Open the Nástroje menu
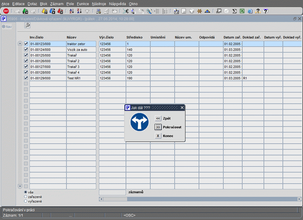 [99, 3]
